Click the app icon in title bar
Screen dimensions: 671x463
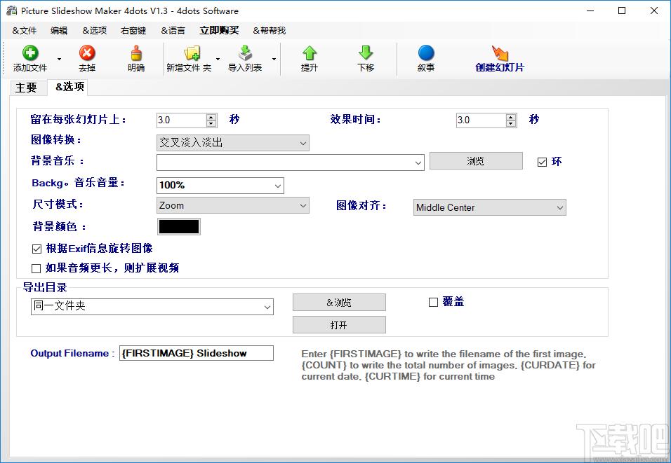coord(11,11)
